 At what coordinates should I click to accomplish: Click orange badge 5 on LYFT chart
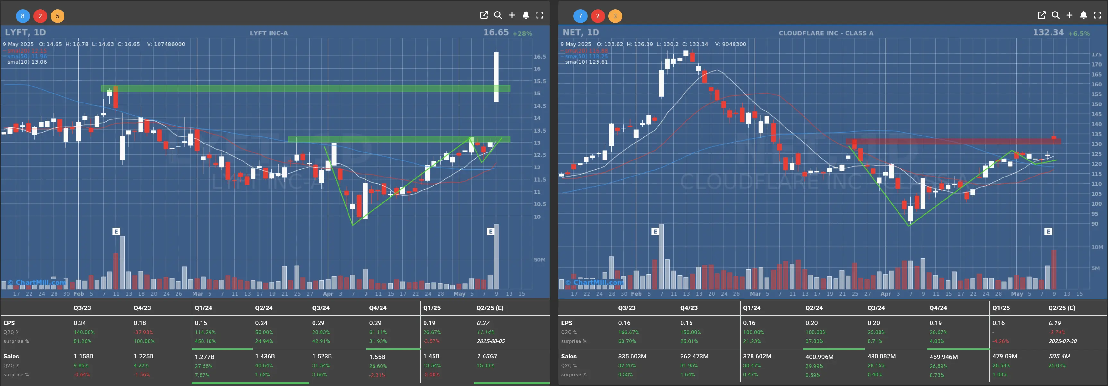(58, 16)
